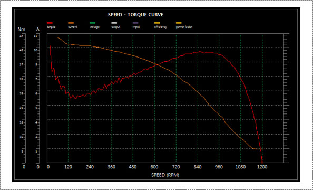
Task: Click the white output legend swatch
Action: pos(114,23)
